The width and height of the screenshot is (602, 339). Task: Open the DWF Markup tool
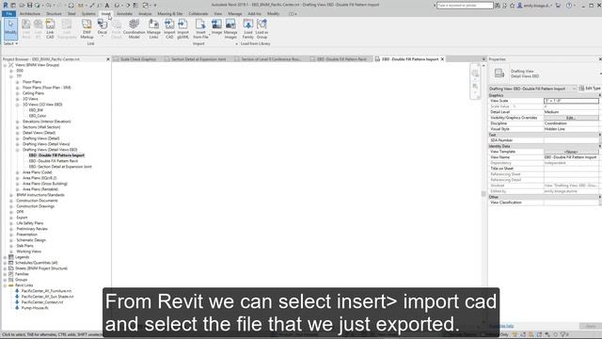point(87,29)
